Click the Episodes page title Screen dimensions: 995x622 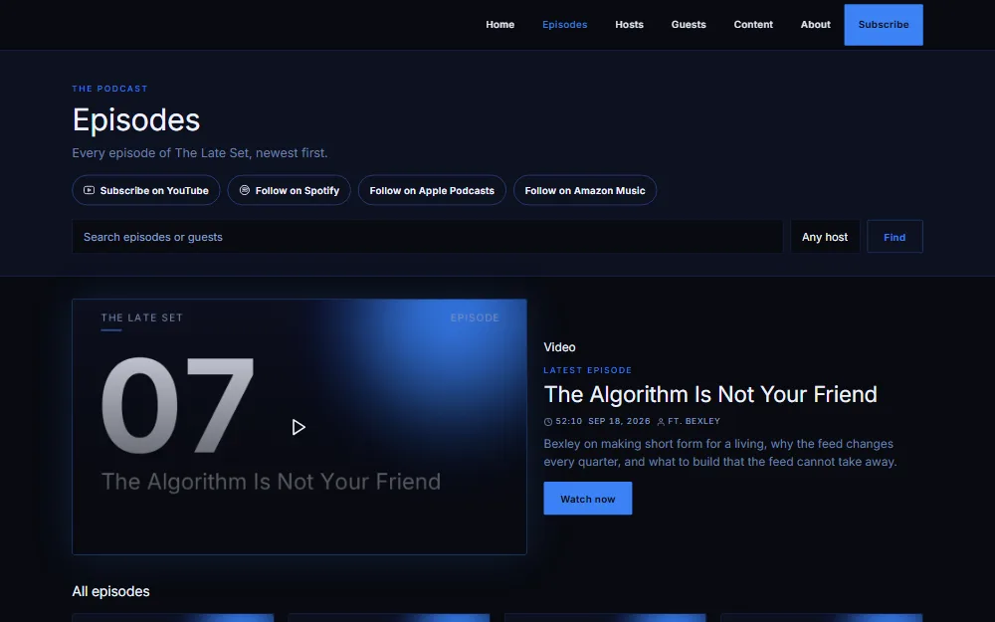click(x=136, y=120)
